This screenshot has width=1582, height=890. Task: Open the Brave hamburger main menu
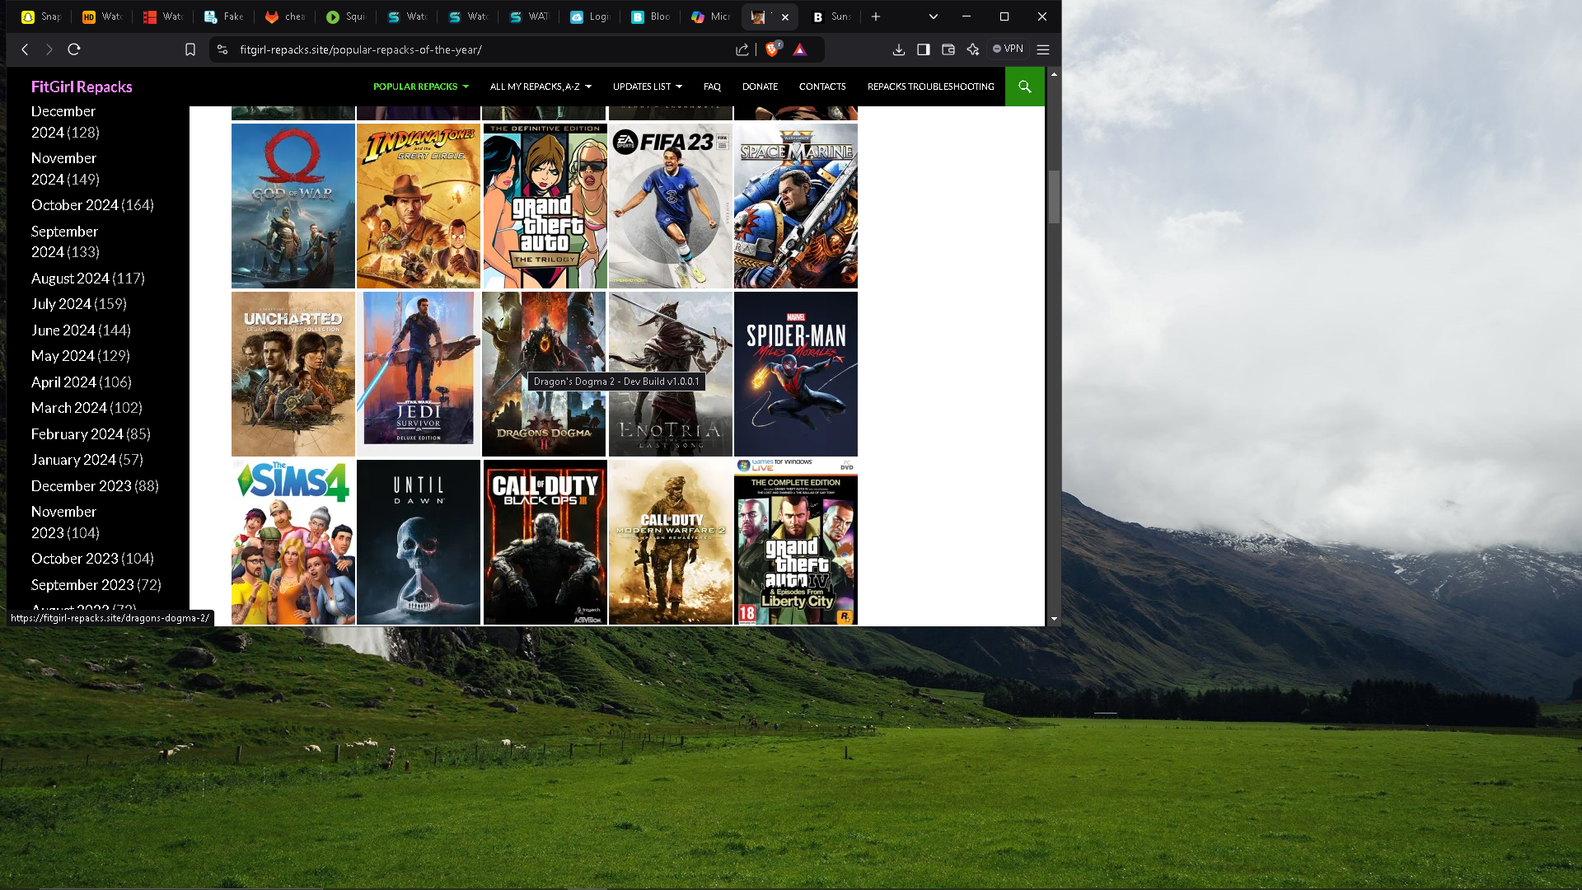coord(1043,49)
